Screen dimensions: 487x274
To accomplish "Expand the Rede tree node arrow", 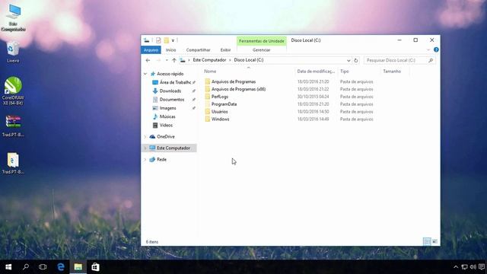I will click(x=145, y=159).
